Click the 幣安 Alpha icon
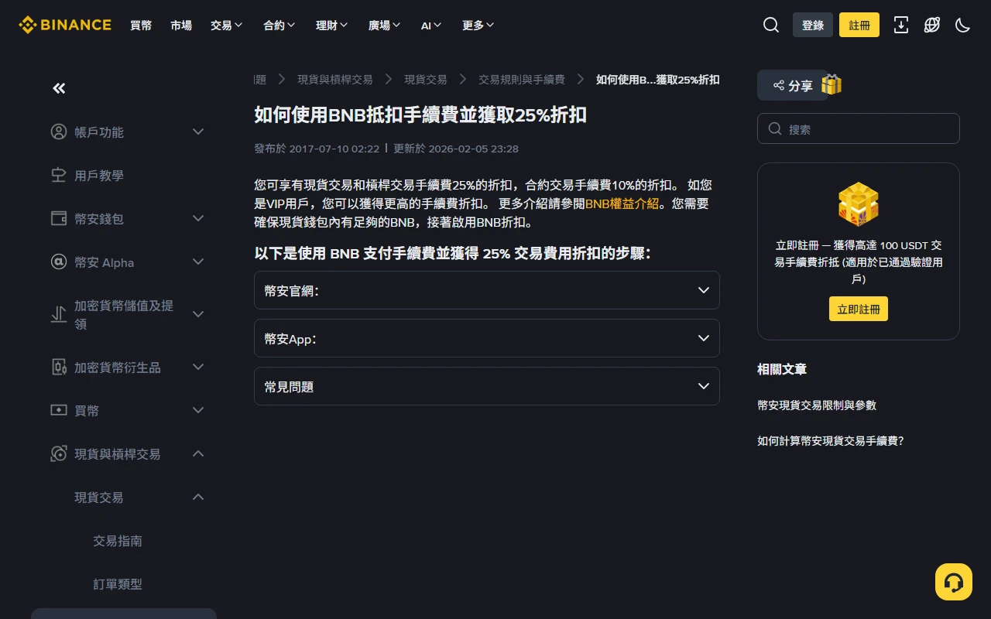This screenshot has width=991, height=619. (x=59, y=262)
